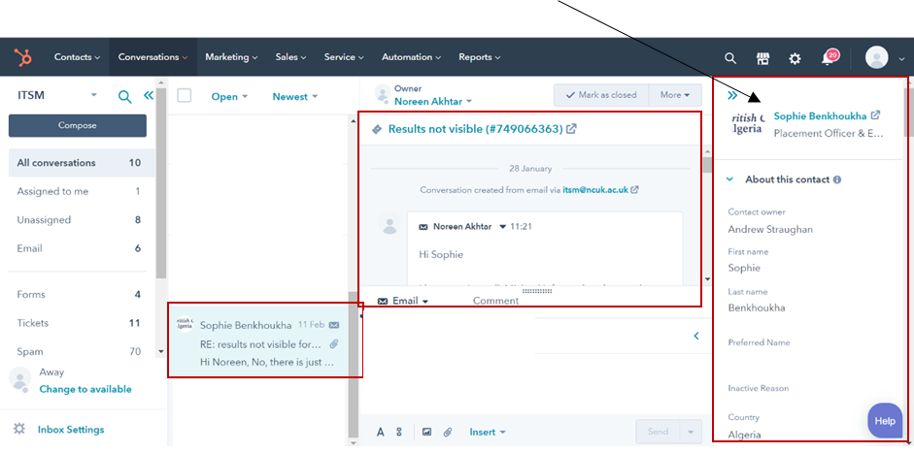The height and width of the screenshot is (453, 914).
Task: Open the top bar search icon
Action: pos(730,58)
